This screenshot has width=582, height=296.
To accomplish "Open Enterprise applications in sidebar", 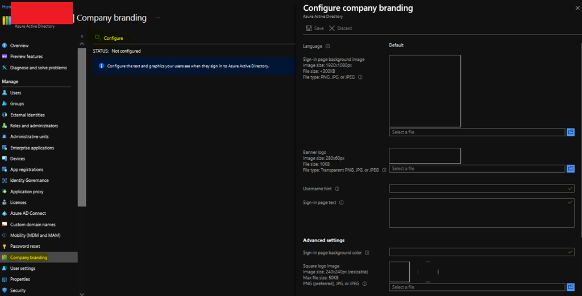I will (x=32, y=148).
